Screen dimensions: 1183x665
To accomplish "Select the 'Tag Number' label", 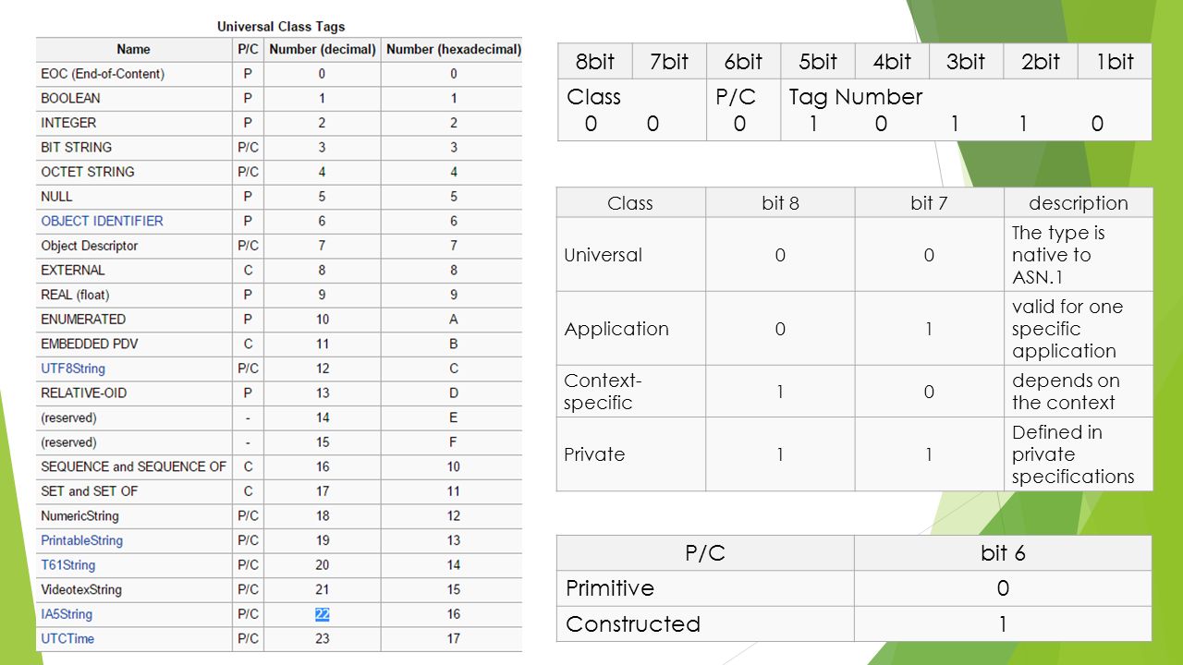I will (855, 97).
